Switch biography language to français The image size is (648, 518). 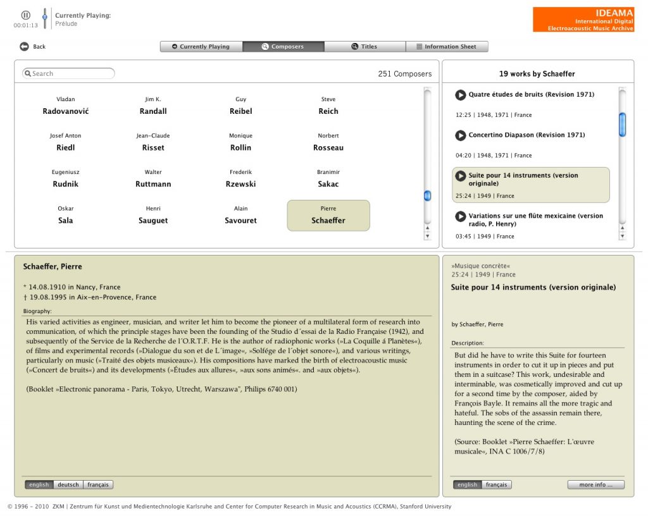(x=98, y=485)
